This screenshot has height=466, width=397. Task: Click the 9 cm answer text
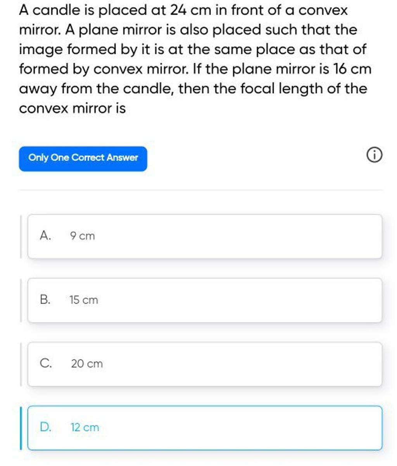click(x=81, y=236)
